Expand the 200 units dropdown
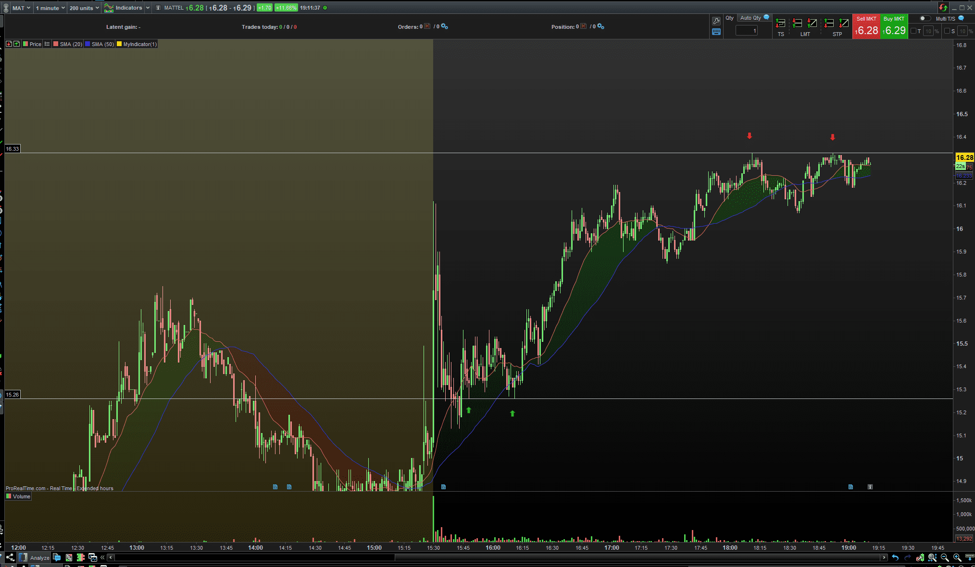 tap(84, 8)
